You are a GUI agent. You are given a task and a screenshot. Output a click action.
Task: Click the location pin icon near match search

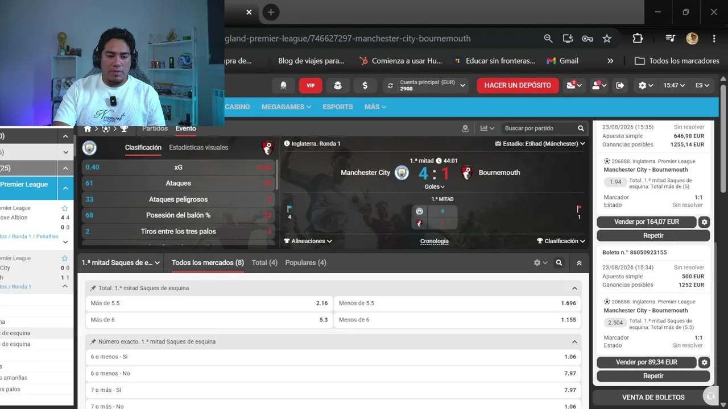tap(465, 128)
